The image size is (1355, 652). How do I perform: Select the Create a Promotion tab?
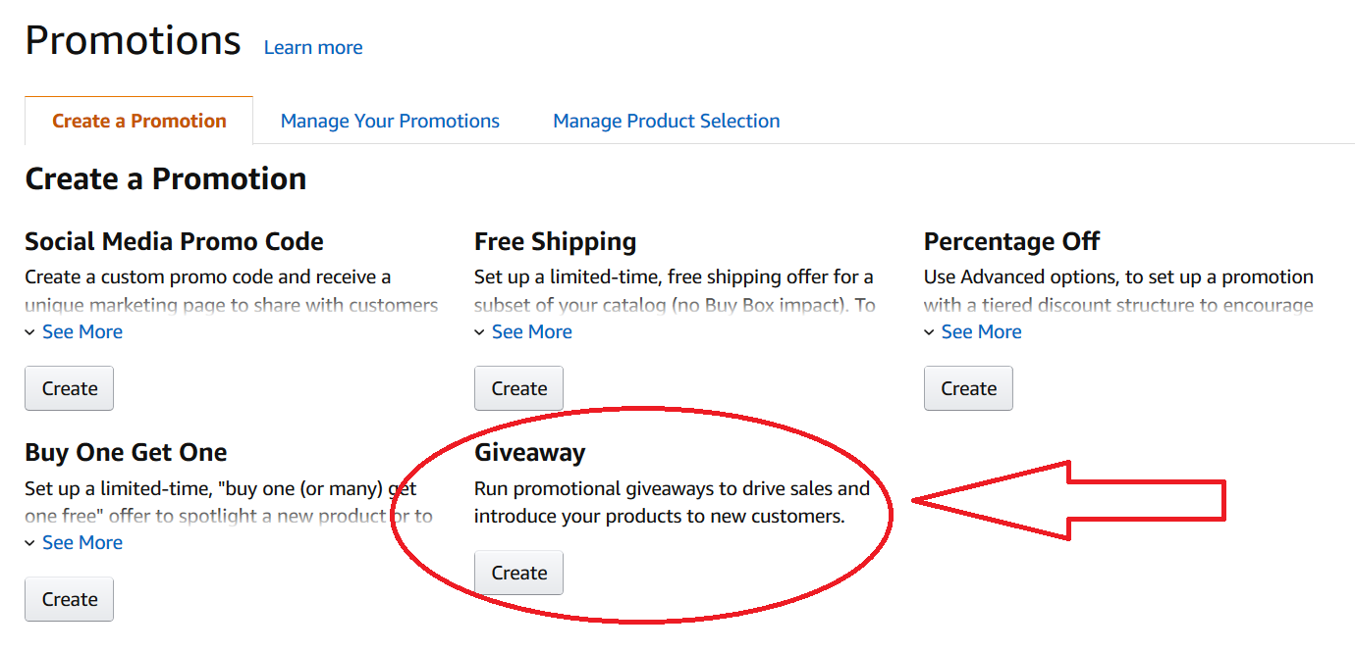pos(139,121)
